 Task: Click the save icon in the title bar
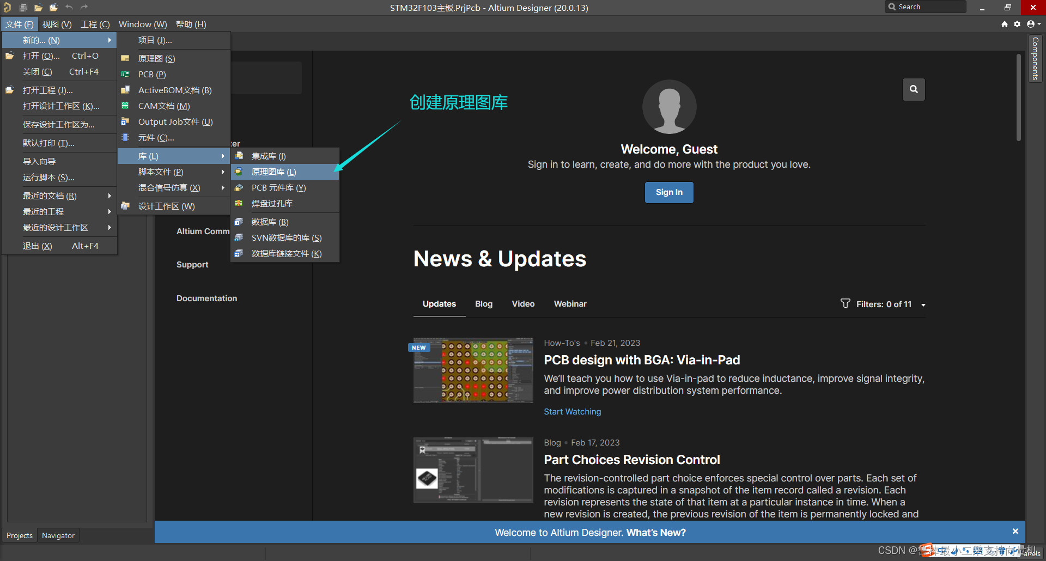(x=23, y=8)
